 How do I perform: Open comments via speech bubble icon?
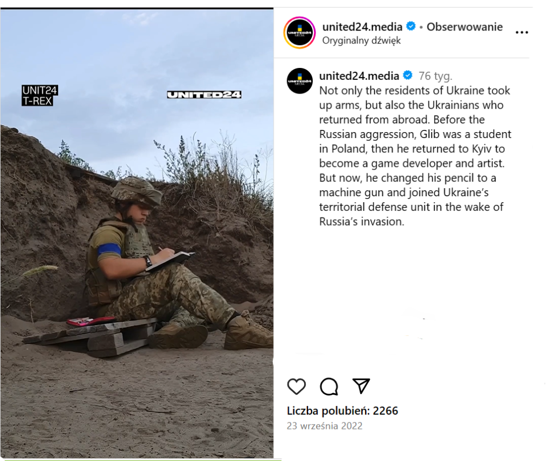329,387
